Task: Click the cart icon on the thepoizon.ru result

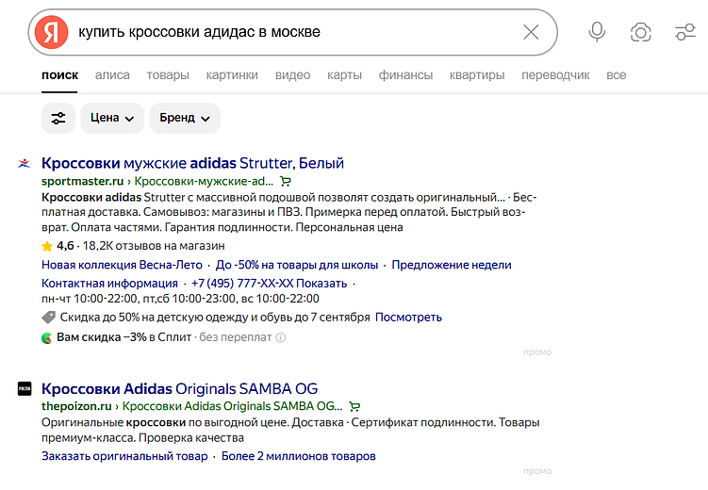Action: point(354,407)
